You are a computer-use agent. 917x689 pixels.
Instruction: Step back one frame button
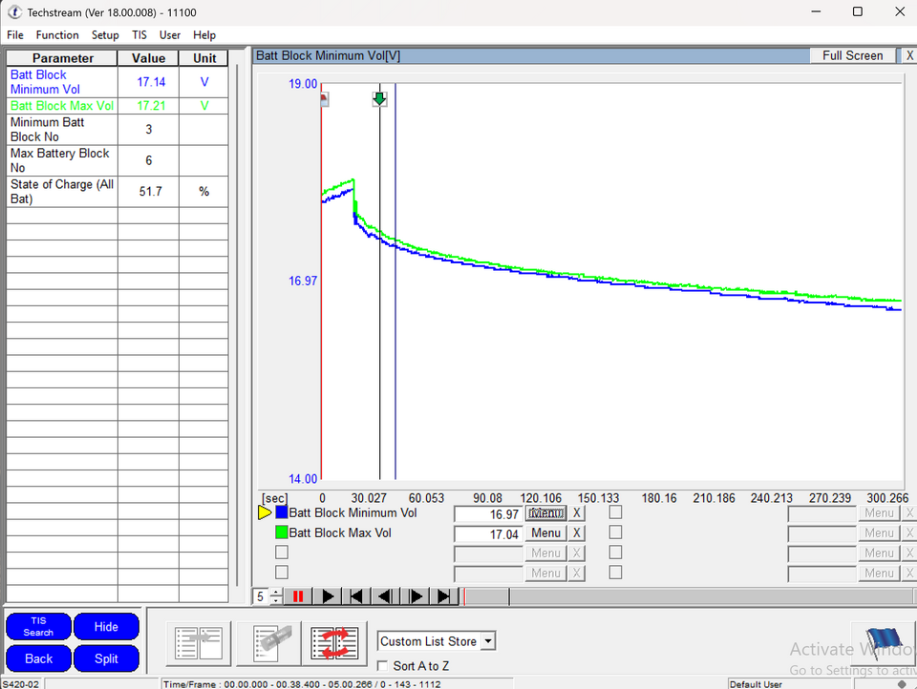pyautogui.click(x=385, y=596)
